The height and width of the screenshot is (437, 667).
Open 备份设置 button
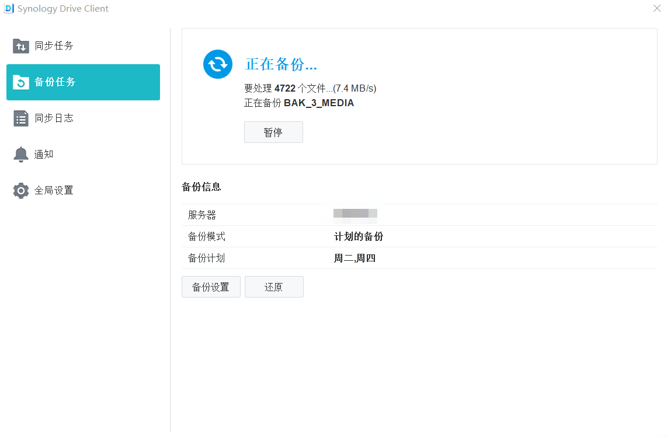[x=211, y=287]
